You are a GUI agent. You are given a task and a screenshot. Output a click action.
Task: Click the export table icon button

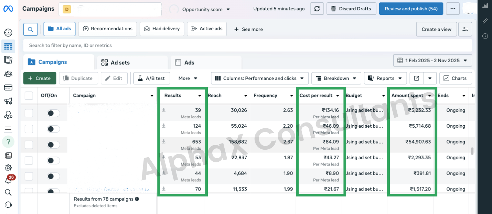point(416,78)
